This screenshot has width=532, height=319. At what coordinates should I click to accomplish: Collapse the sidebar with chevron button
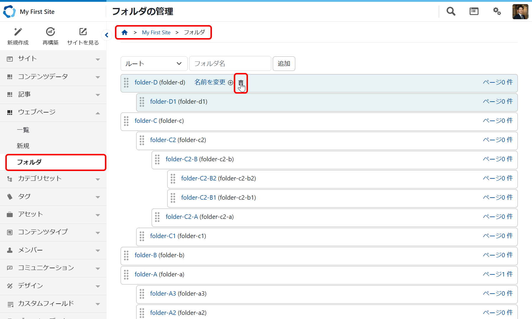point(107,35)
